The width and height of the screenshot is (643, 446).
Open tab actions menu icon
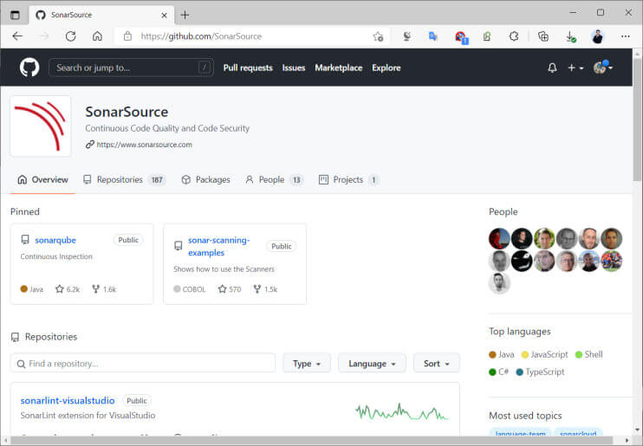tap(15, 16)
